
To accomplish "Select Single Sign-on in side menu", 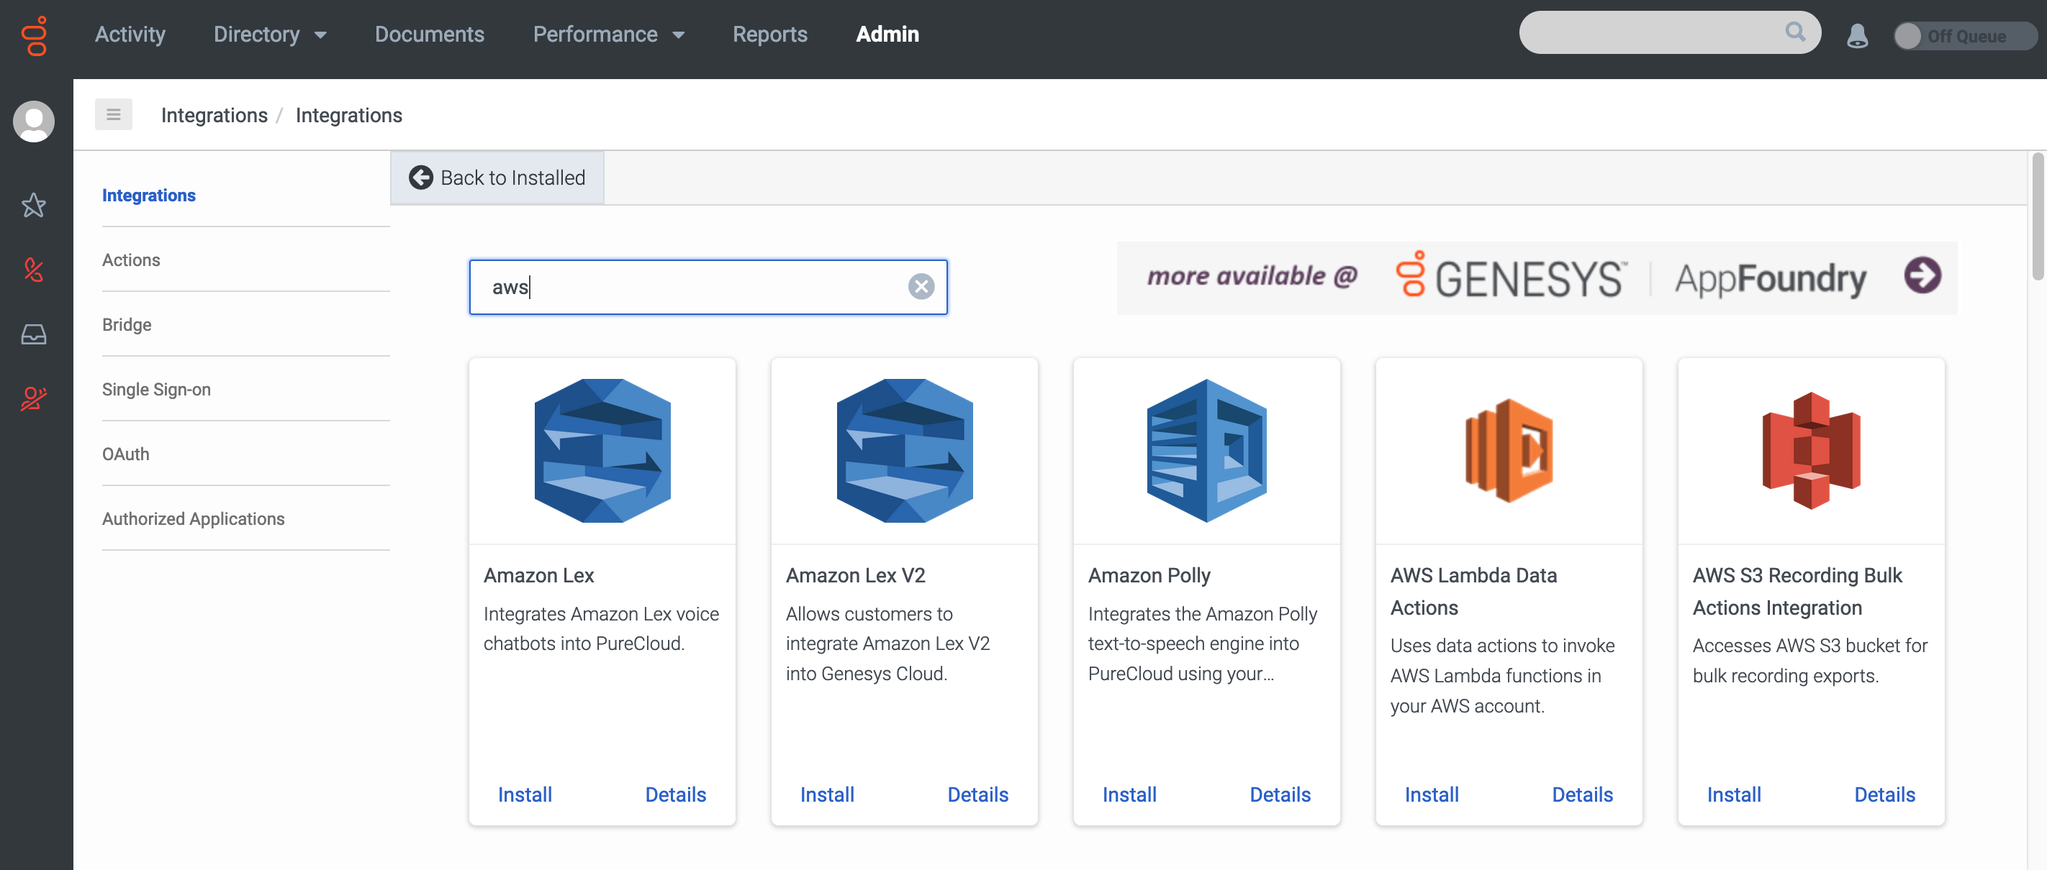I will (156, 389).
